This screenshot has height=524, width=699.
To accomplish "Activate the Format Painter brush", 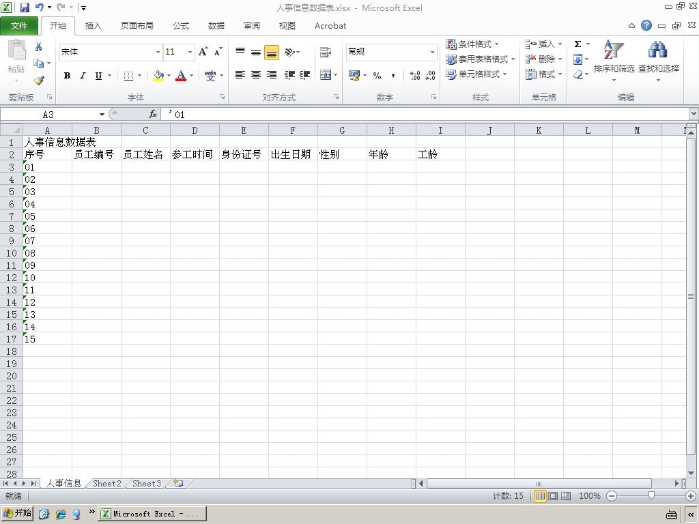I will pyautogui.click(x=39, y=81).
